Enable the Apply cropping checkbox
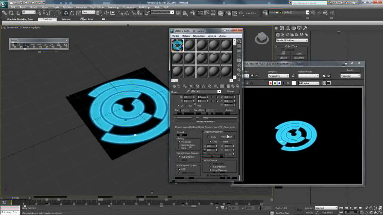The width and height of the screenshot is (383, 215). pyautogui.click(x=209, y=137)
